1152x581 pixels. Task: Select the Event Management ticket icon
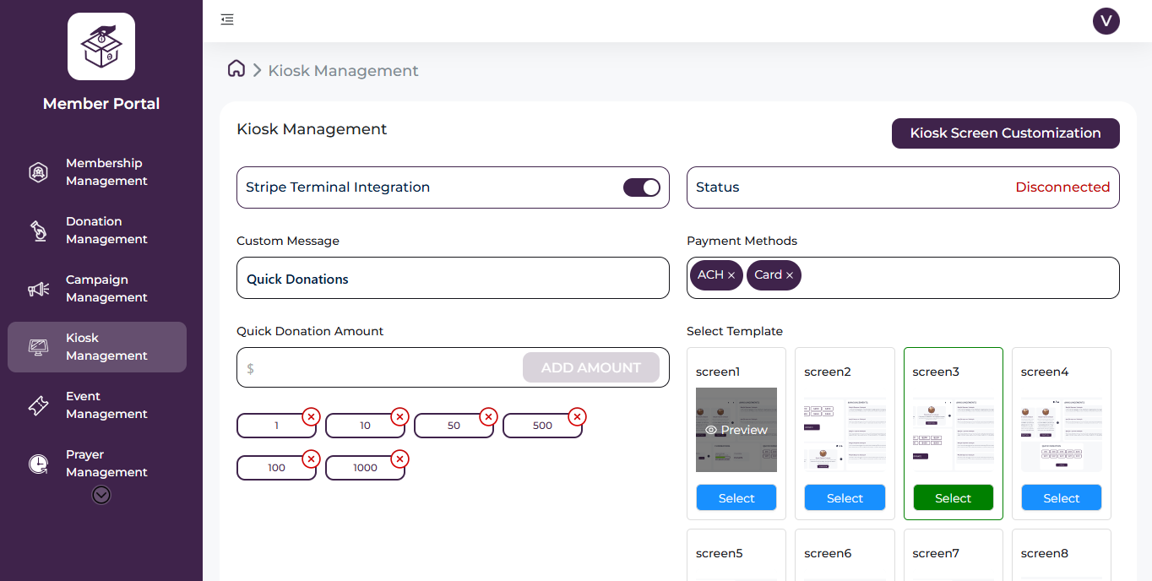click(38, 405)
